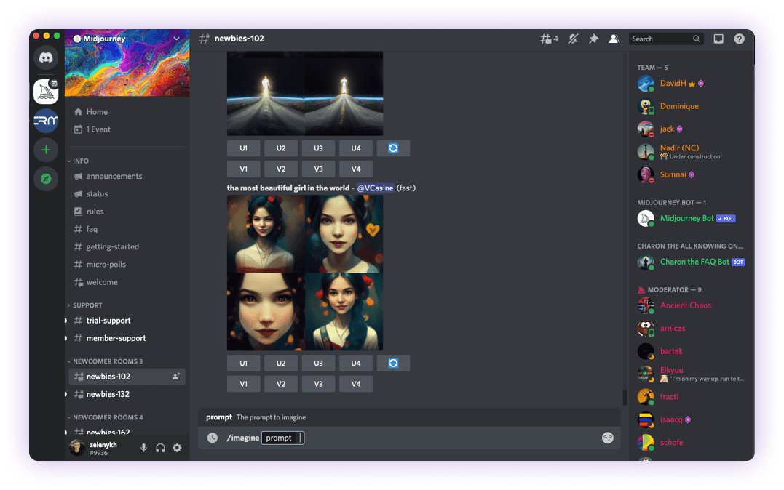Image resolution: width=784 pixels, height=490 pixels.
Task: Open Midjourney server dropdown menu
Action: tap(176, 39)
